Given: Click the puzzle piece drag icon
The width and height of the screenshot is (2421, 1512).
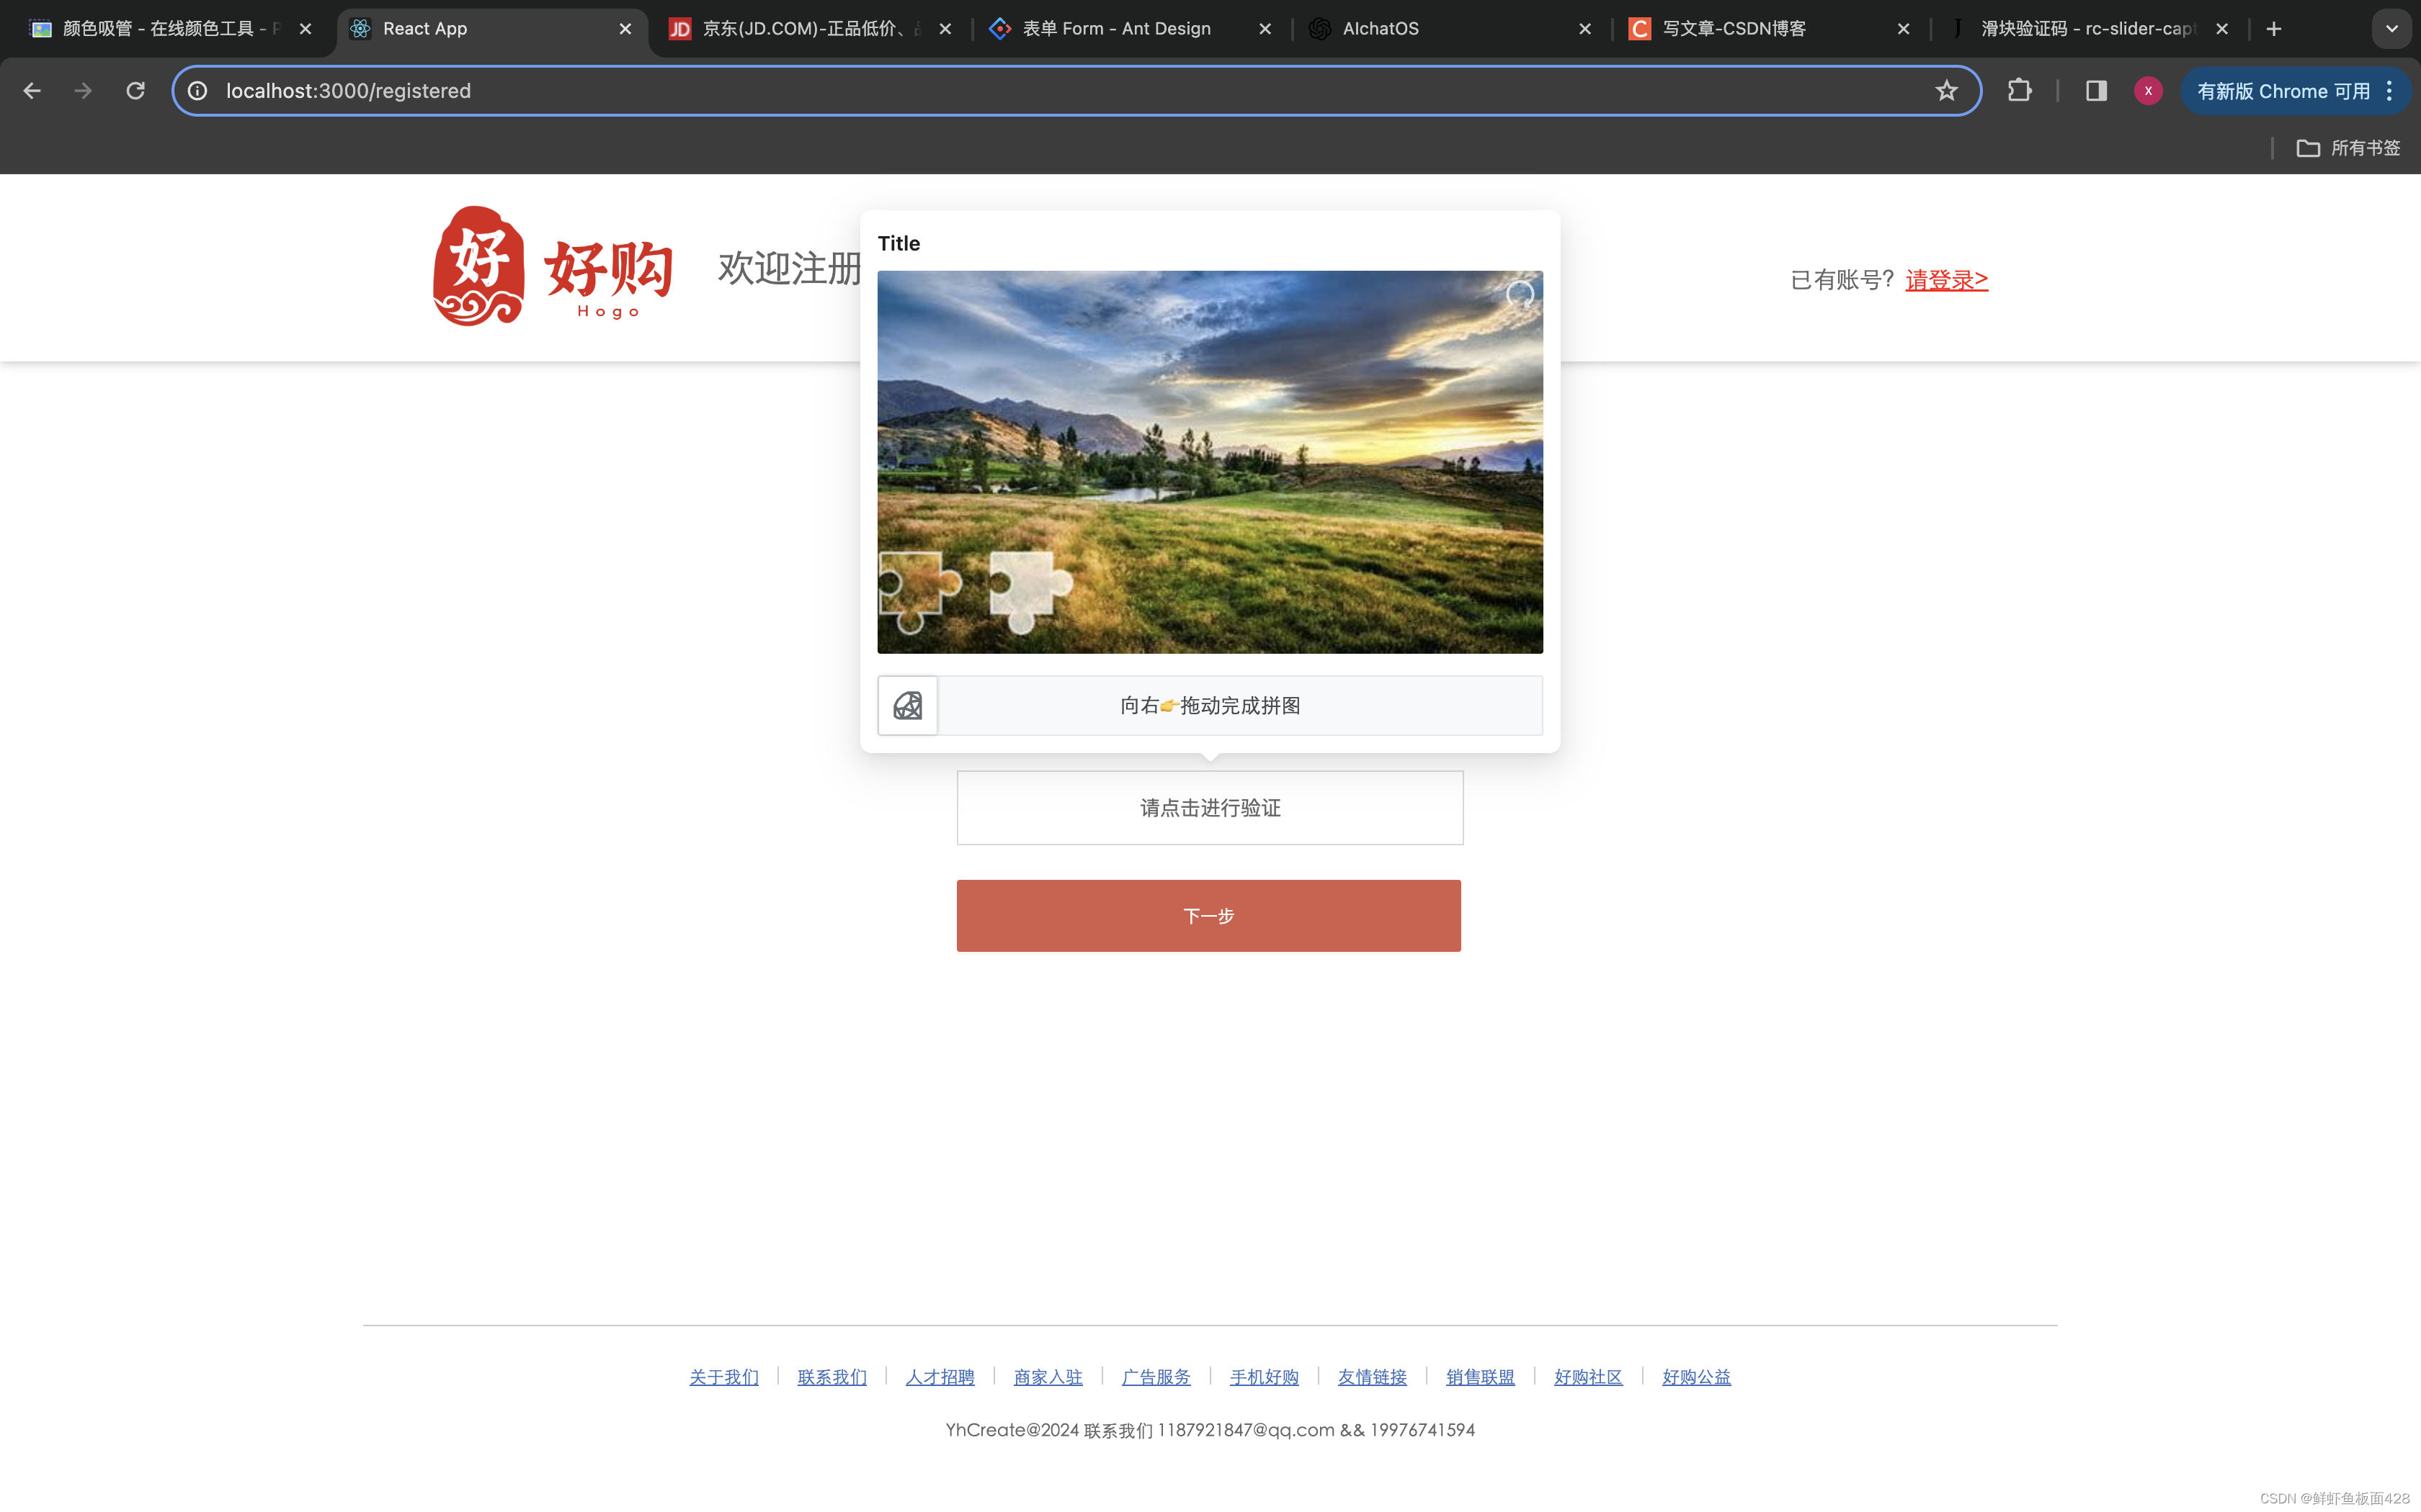Looking at the screenshot, I should coord(906,706).
